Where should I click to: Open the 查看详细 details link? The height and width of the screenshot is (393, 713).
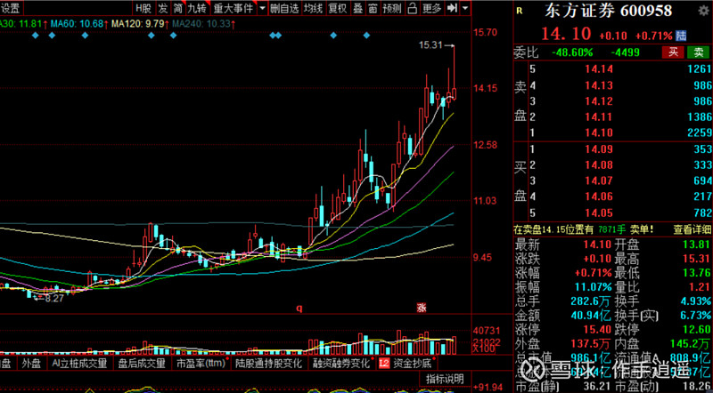693,229
